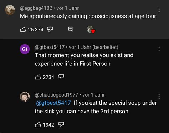Dislike the eggbag4182 comment

point(50,29)
